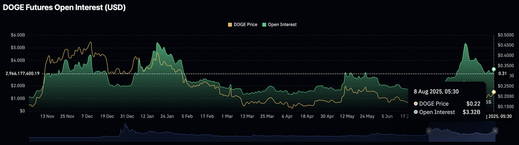Select the green Open Interest crosshair marker

click(494, 69)
